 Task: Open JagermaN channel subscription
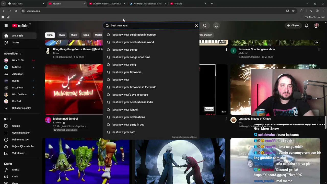20,74
